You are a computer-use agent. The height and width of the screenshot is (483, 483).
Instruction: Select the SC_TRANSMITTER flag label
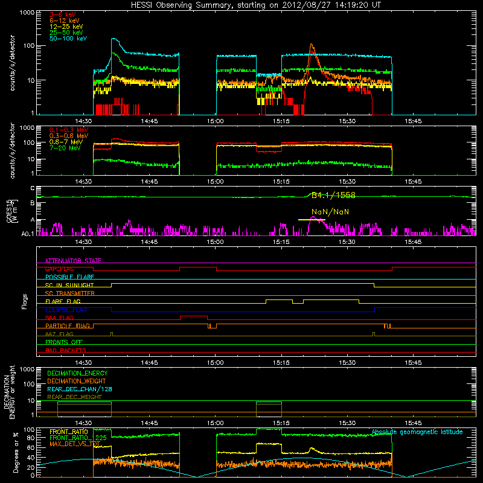pos(70,293)
